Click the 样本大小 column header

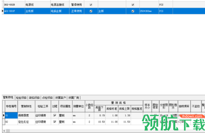click(x=147, y=106)
